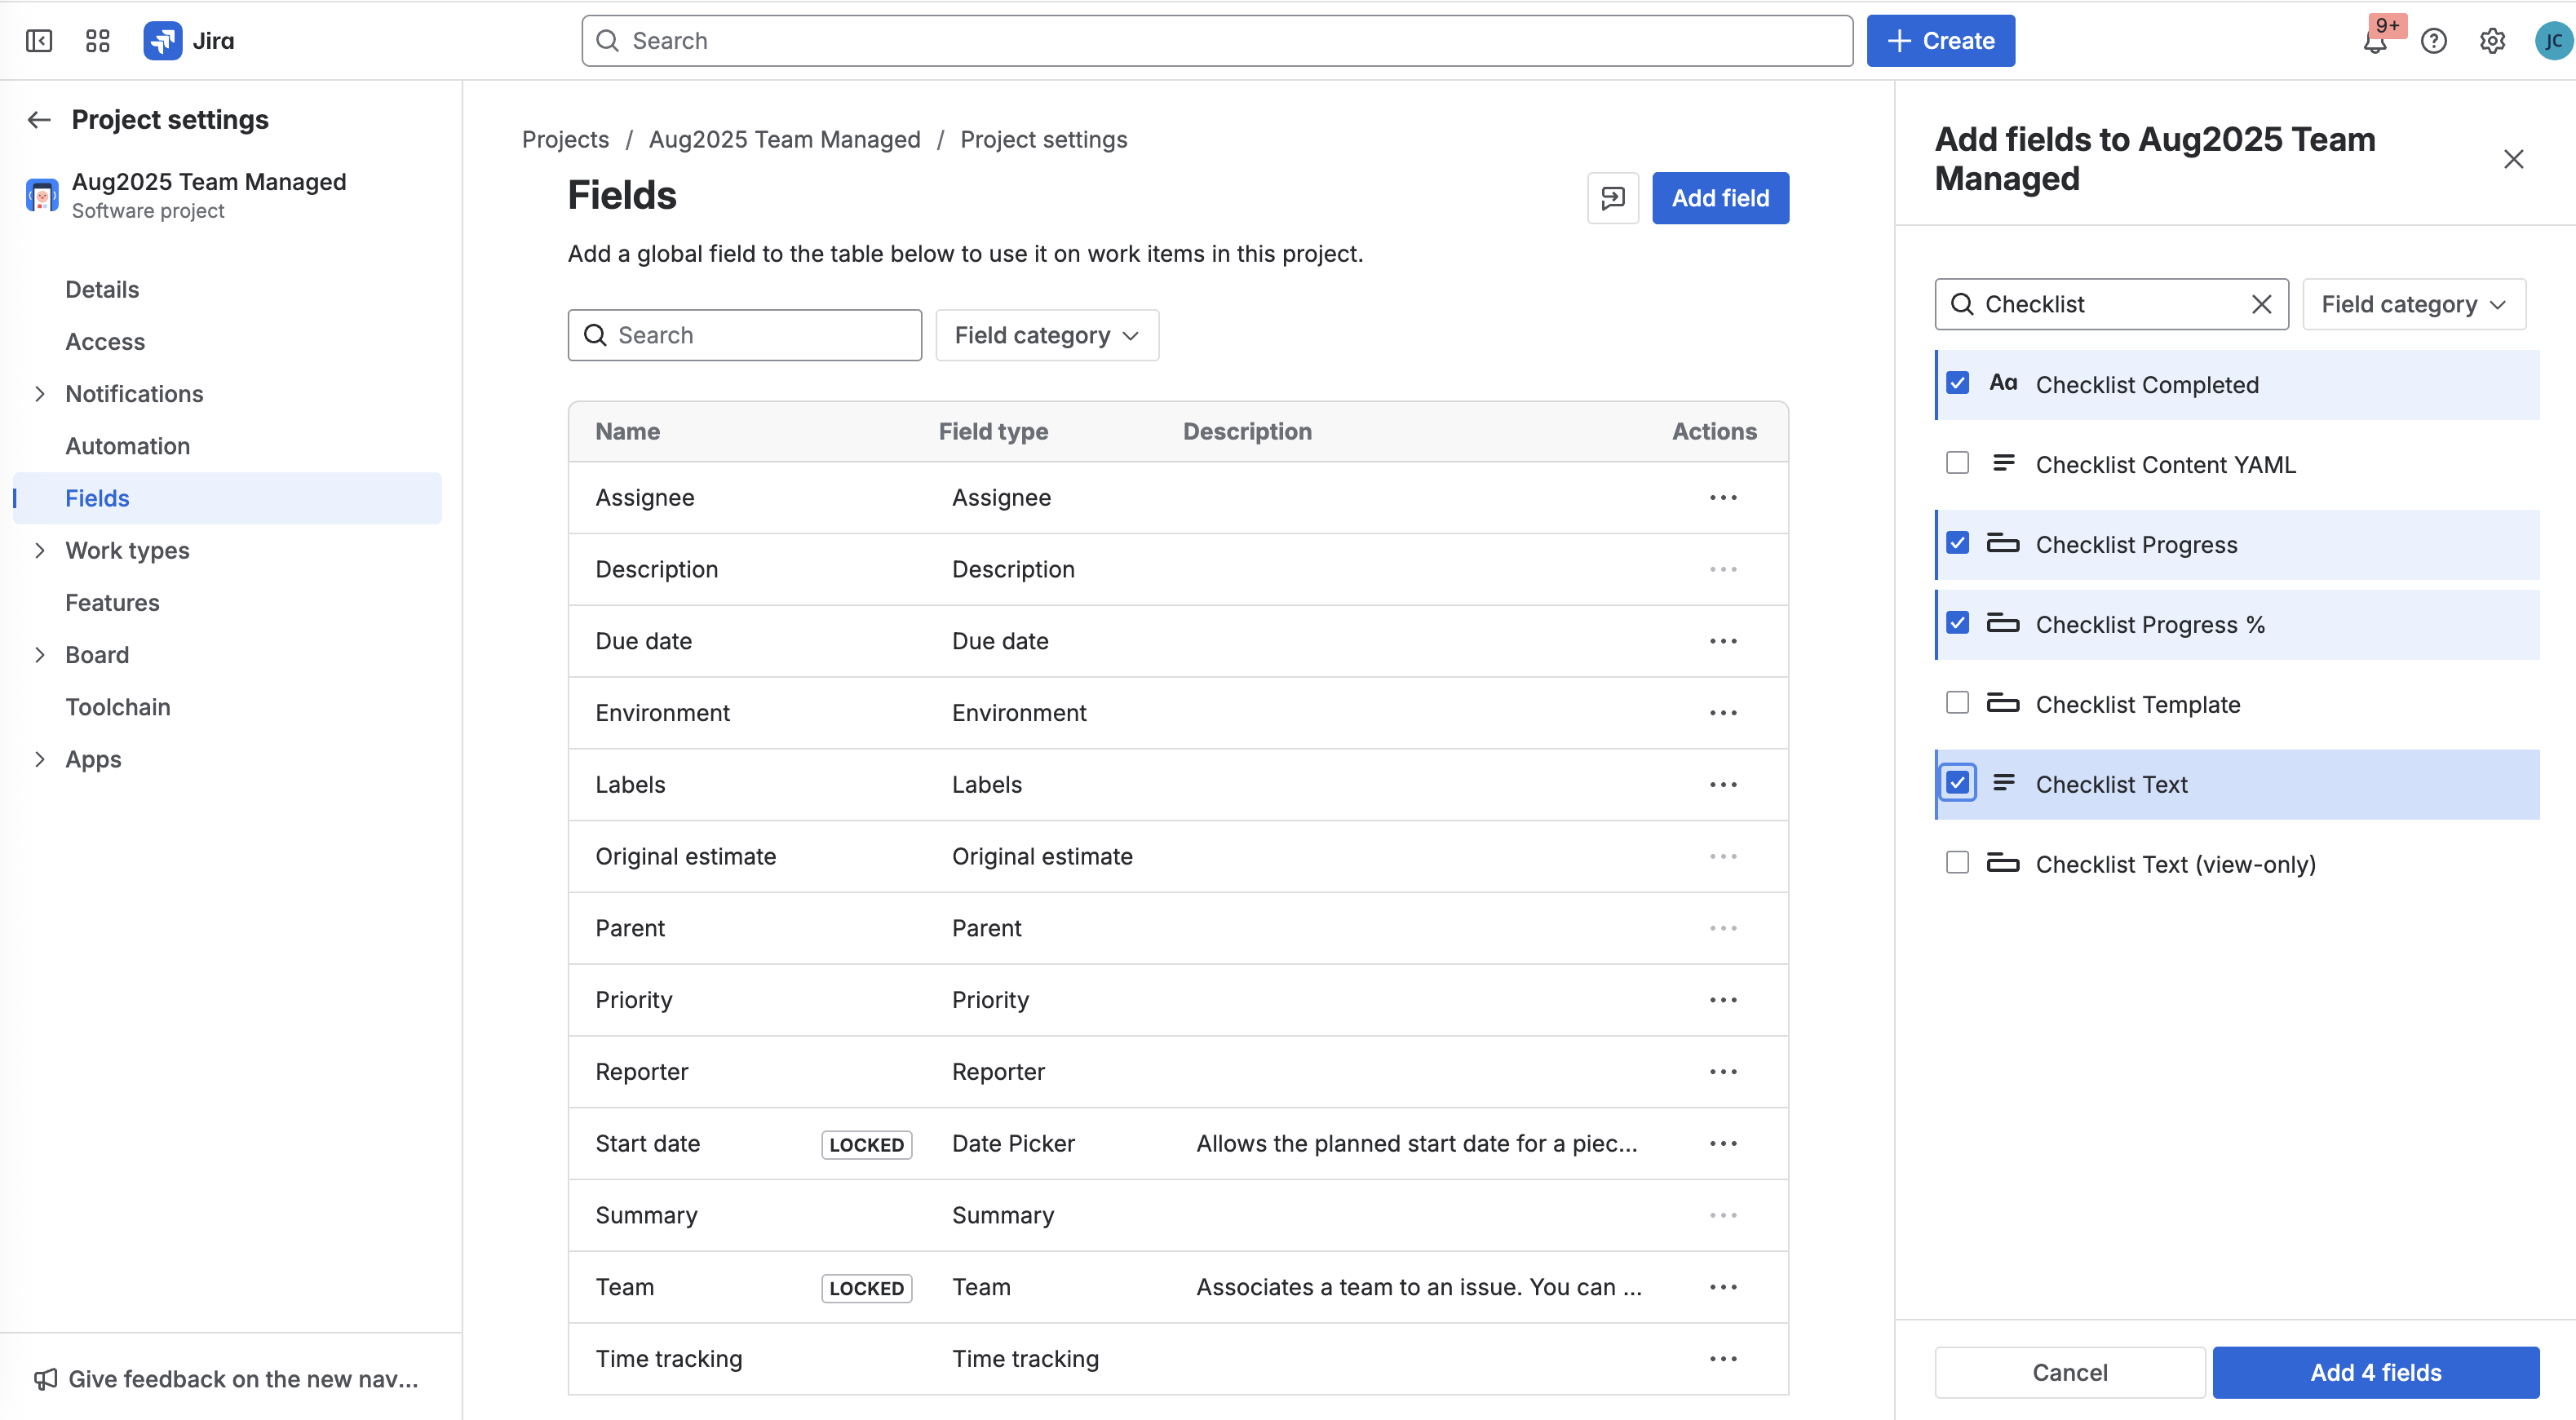Open the settings gear icon
This screenshot has width=2576, height=1420.
click(2492, 41)
